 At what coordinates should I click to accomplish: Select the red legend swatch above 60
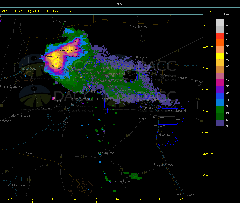[220, 36]
